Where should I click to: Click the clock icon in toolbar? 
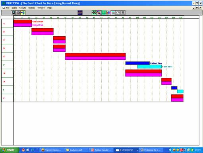click(x=118, y=13)
